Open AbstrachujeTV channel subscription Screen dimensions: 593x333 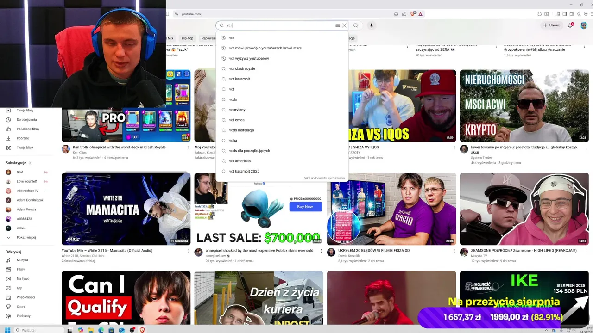click(x=27, y=191)
